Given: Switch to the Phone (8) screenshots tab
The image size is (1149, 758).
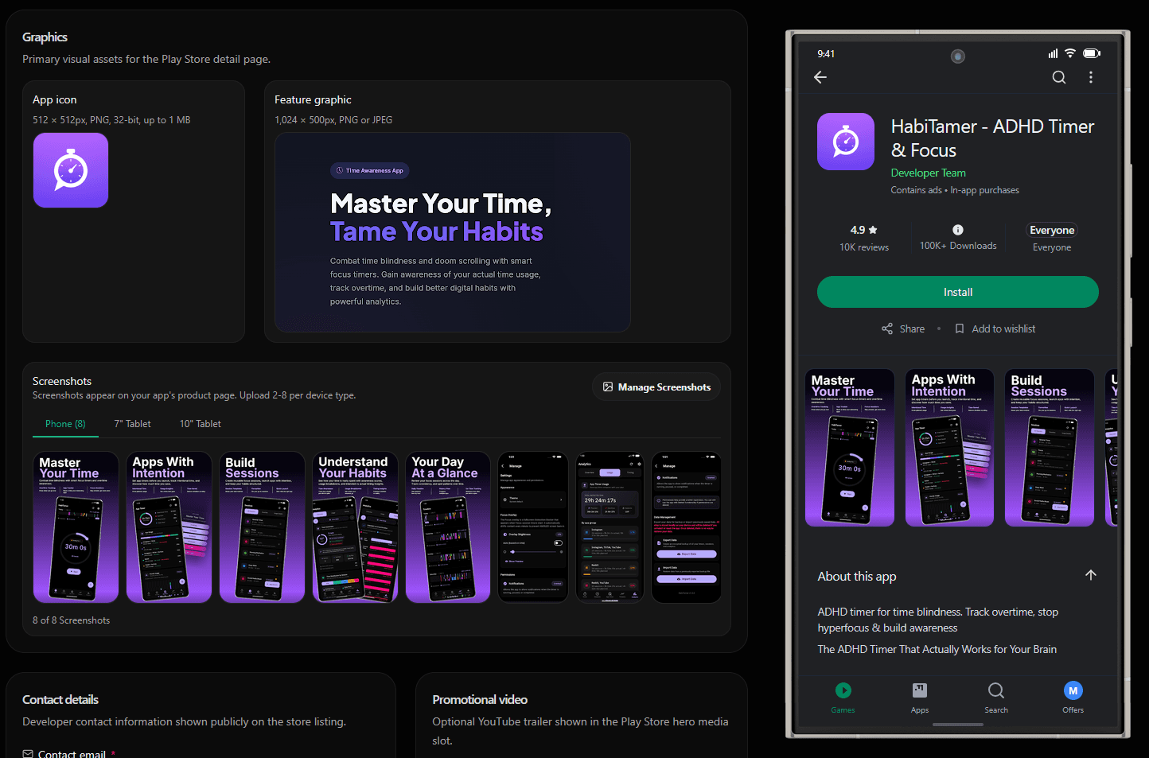Looking at the screenshot, I should click(x=65, y=424).
